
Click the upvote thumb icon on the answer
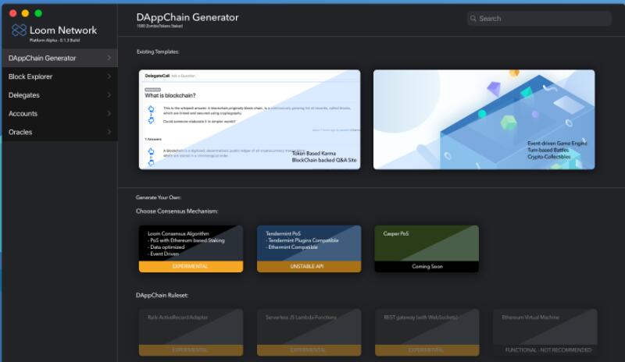coord(149,151)
